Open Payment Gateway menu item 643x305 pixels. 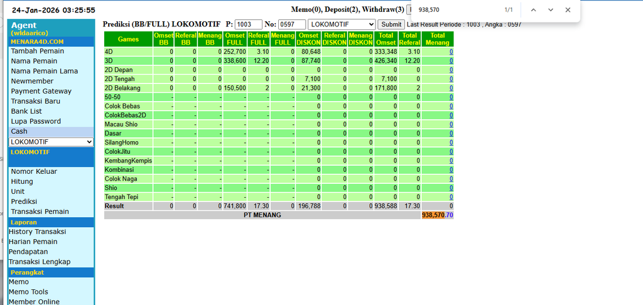(x=41, y=91)
